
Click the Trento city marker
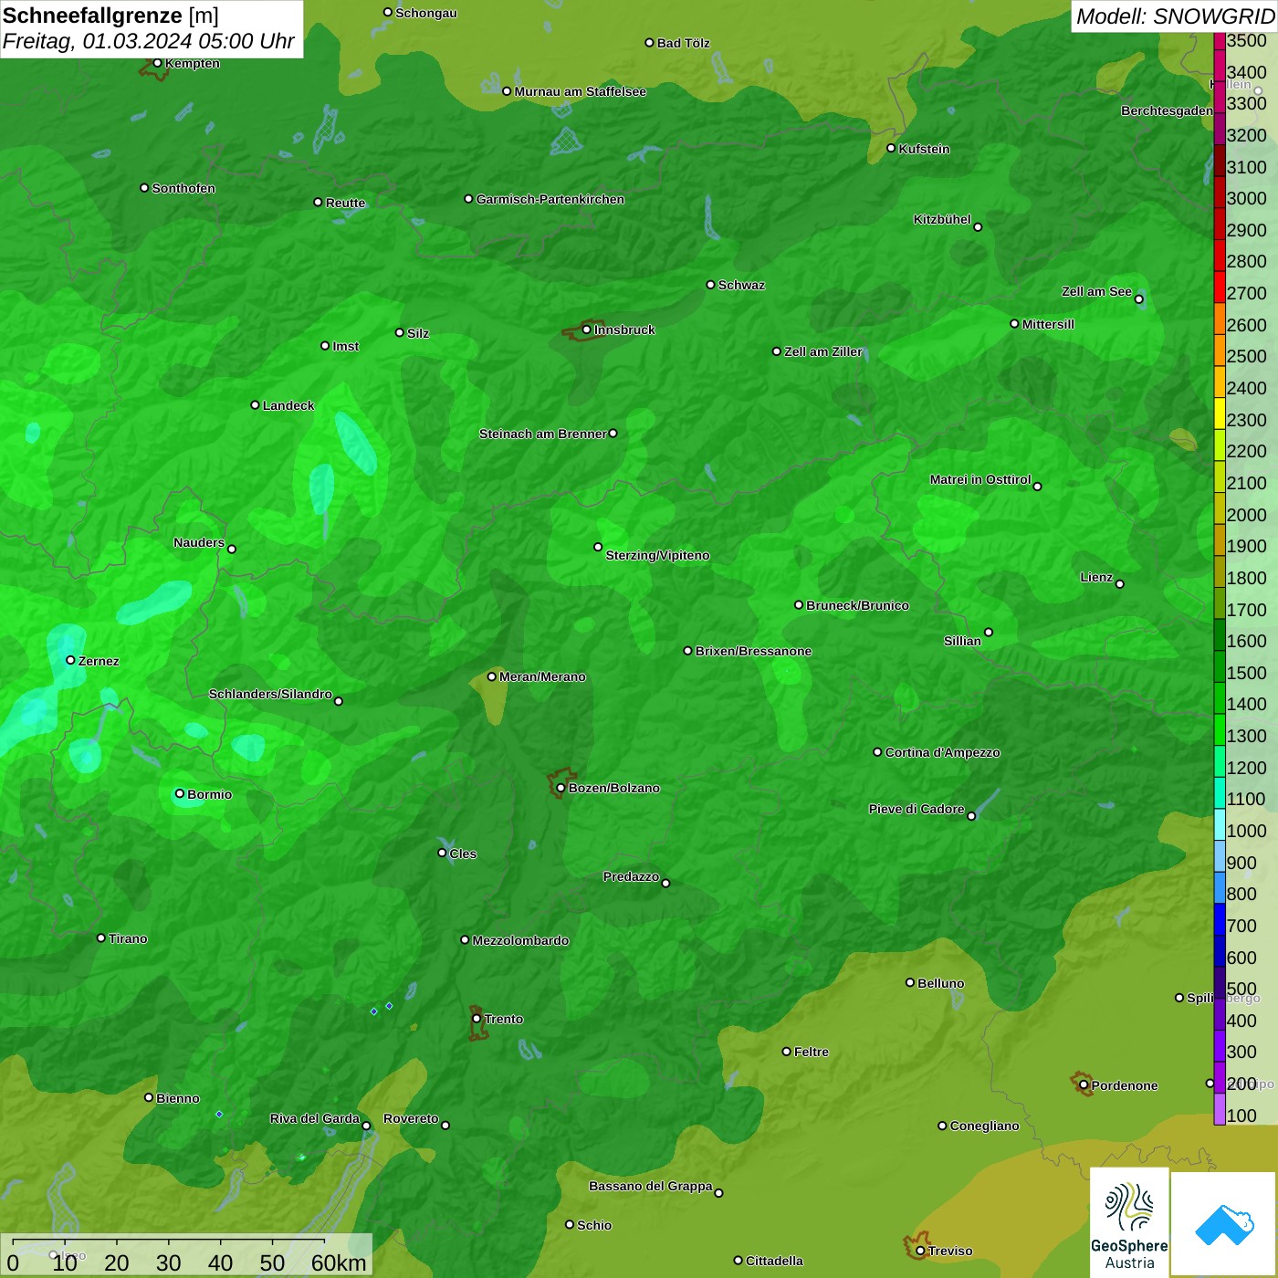[477, 1019]
